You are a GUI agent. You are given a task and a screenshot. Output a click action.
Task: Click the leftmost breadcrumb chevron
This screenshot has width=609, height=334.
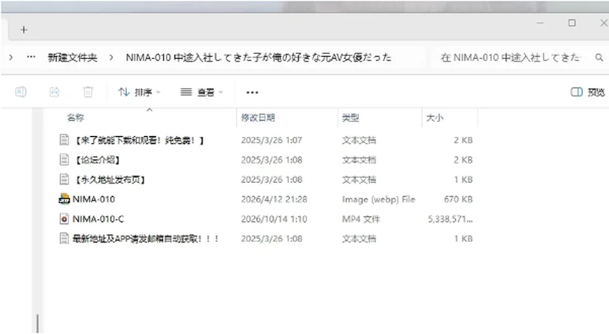[x=11, y=58]
